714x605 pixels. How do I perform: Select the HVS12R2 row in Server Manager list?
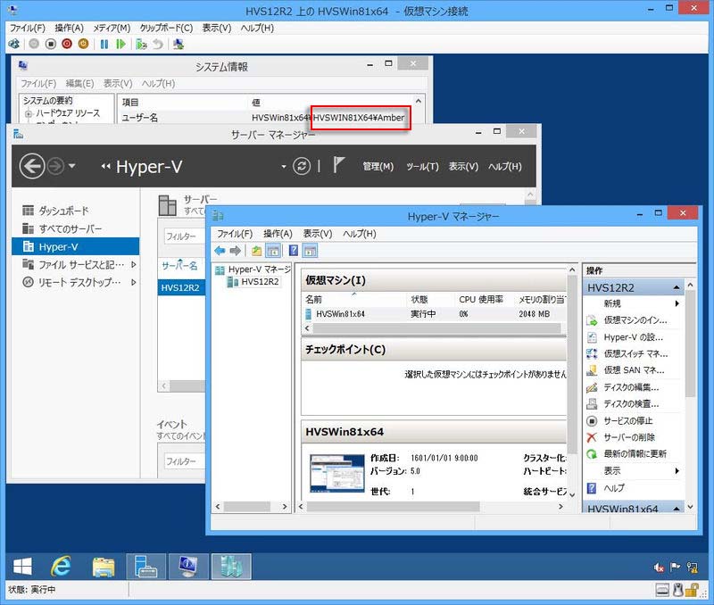click(x=181, y=287)
